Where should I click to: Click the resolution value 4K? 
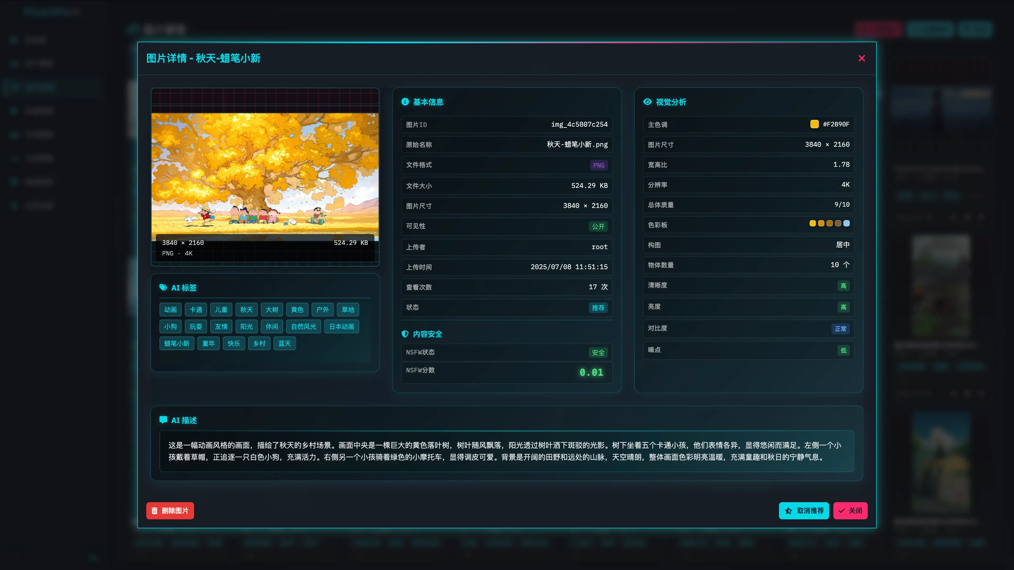point(846,184)
